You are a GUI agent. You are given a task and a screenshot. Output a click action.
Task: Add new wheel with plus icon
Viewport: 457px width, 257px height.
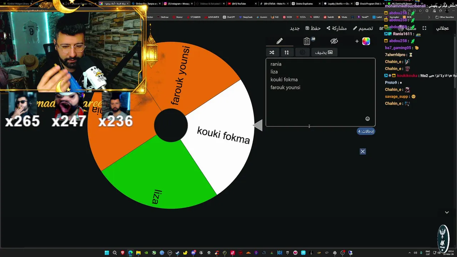[x=357, y=41]
